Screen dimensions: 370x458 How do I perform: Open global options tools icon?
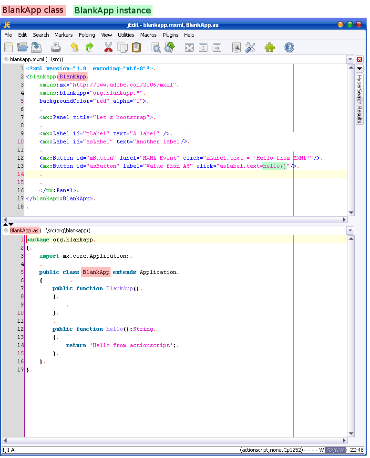click(250, 47)
